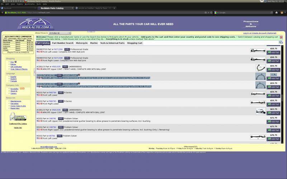Click Info badge for Raybestos 5071309
This screenshot has width=287, height=179.
click(67, 49)
